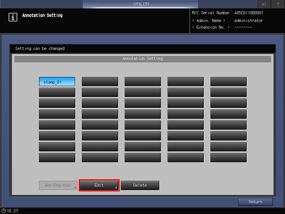
Task: Click the speaker volume icon
Action: (x=264, y=4)
